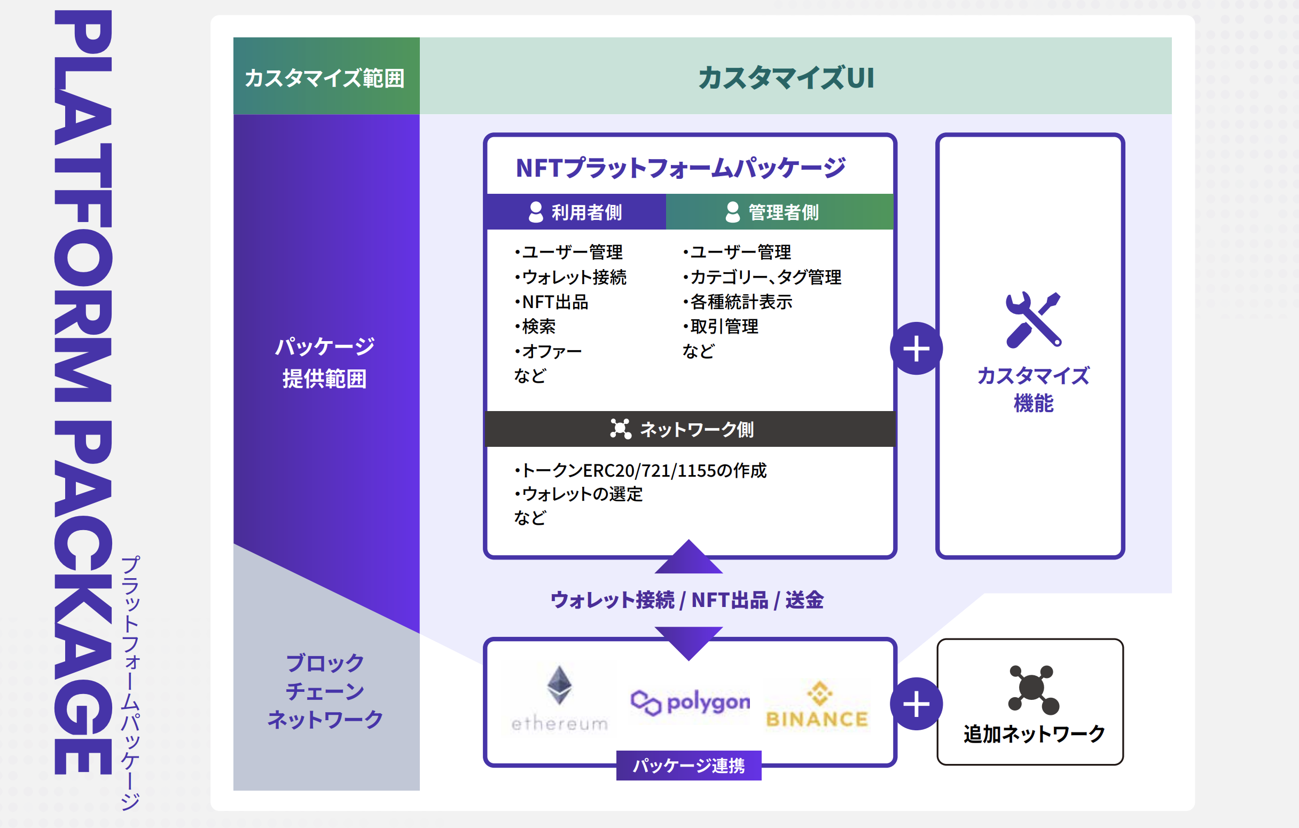The width and height of the screenshot is (1299, 828).
Task: Click the wrench and screwdriver customize icon
Action: pyautogui.click(x=1033, y=320)
